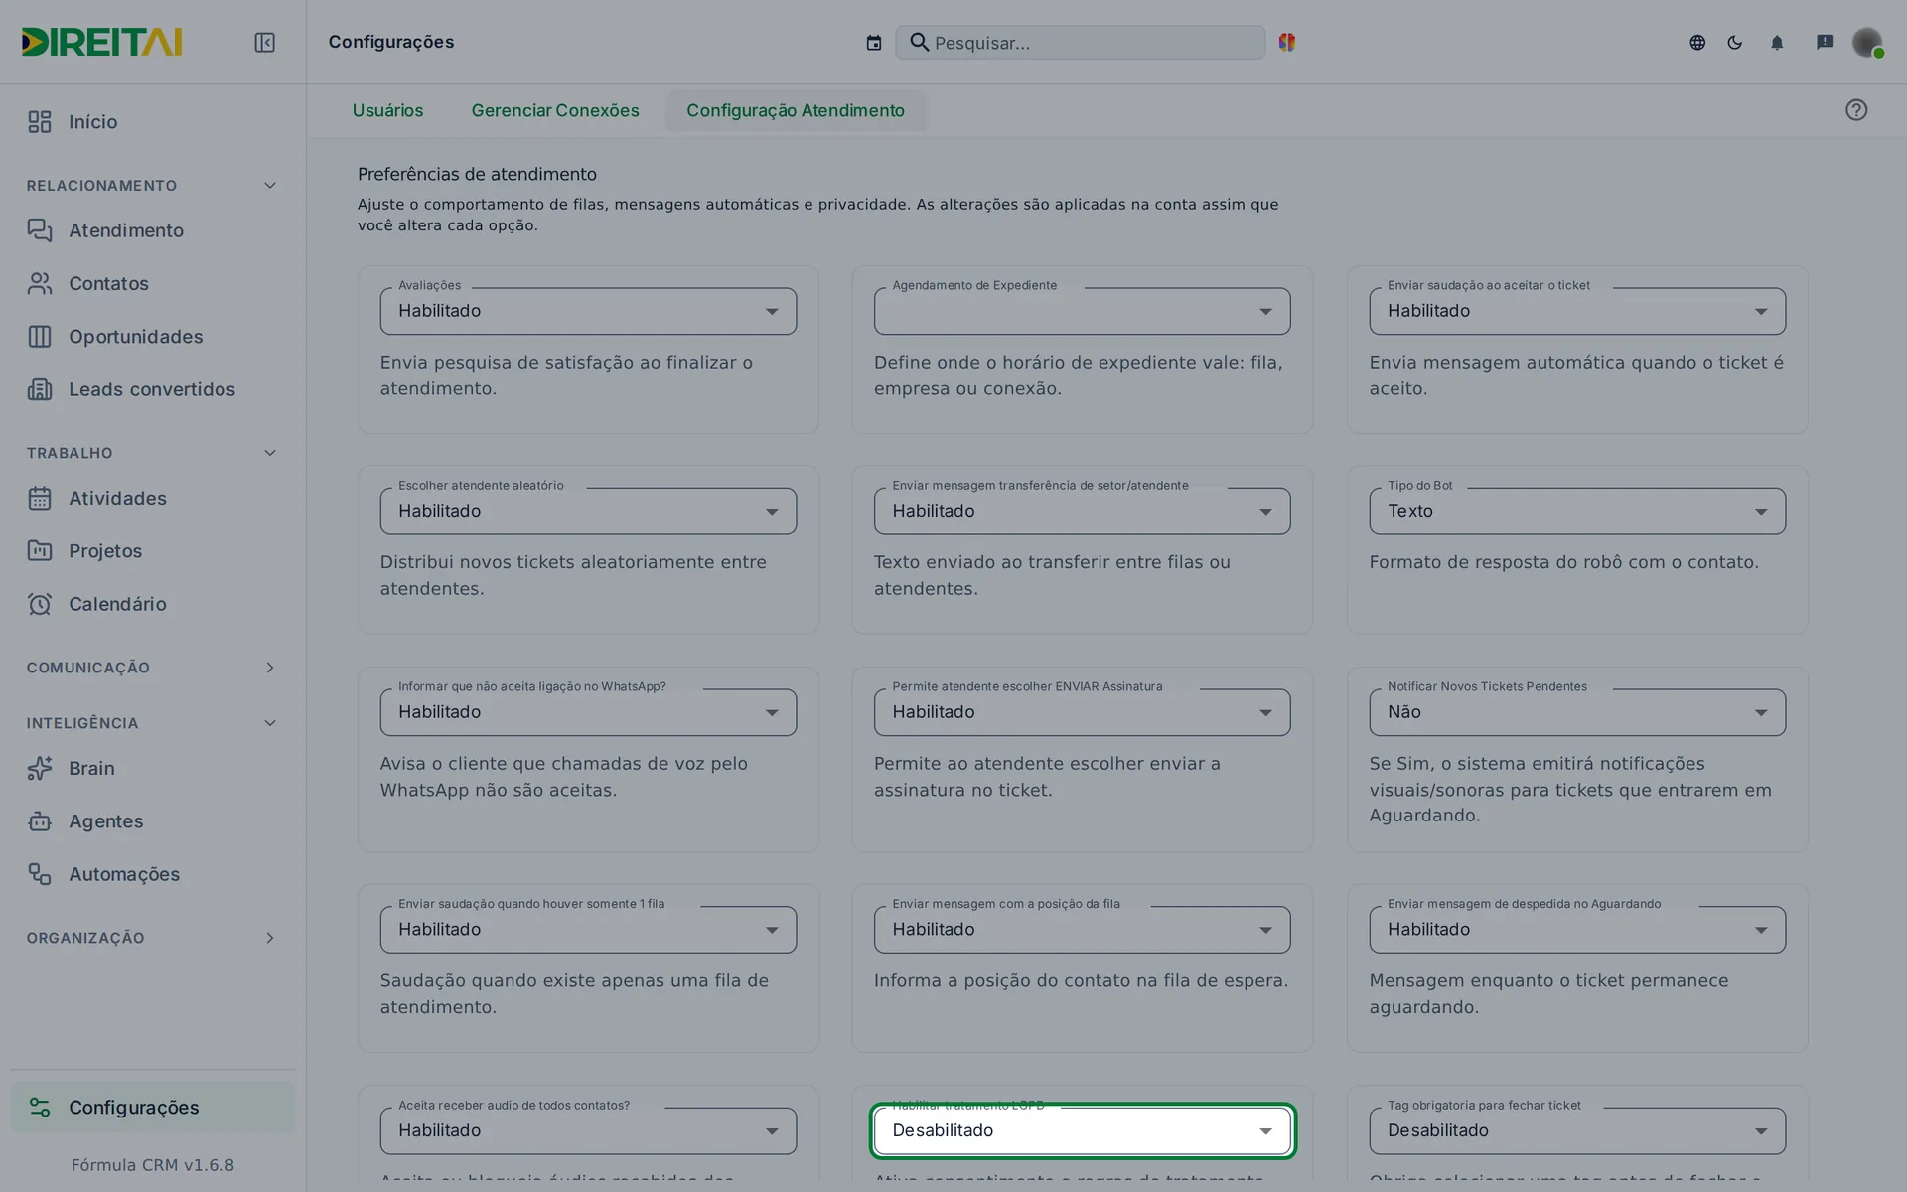Collapse the RELACIONAMENTO section
Image resolution: width=1907 pixels, height=1192 pixels.
(x=152, y=186)
